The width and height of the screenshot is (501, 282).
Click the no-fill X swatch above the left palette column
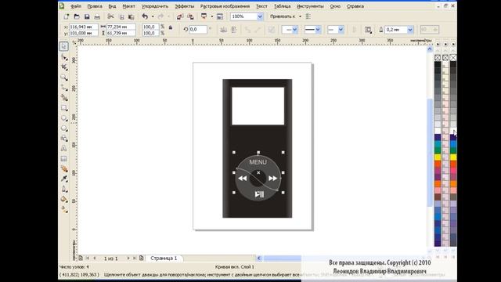(x=438, y=57)
